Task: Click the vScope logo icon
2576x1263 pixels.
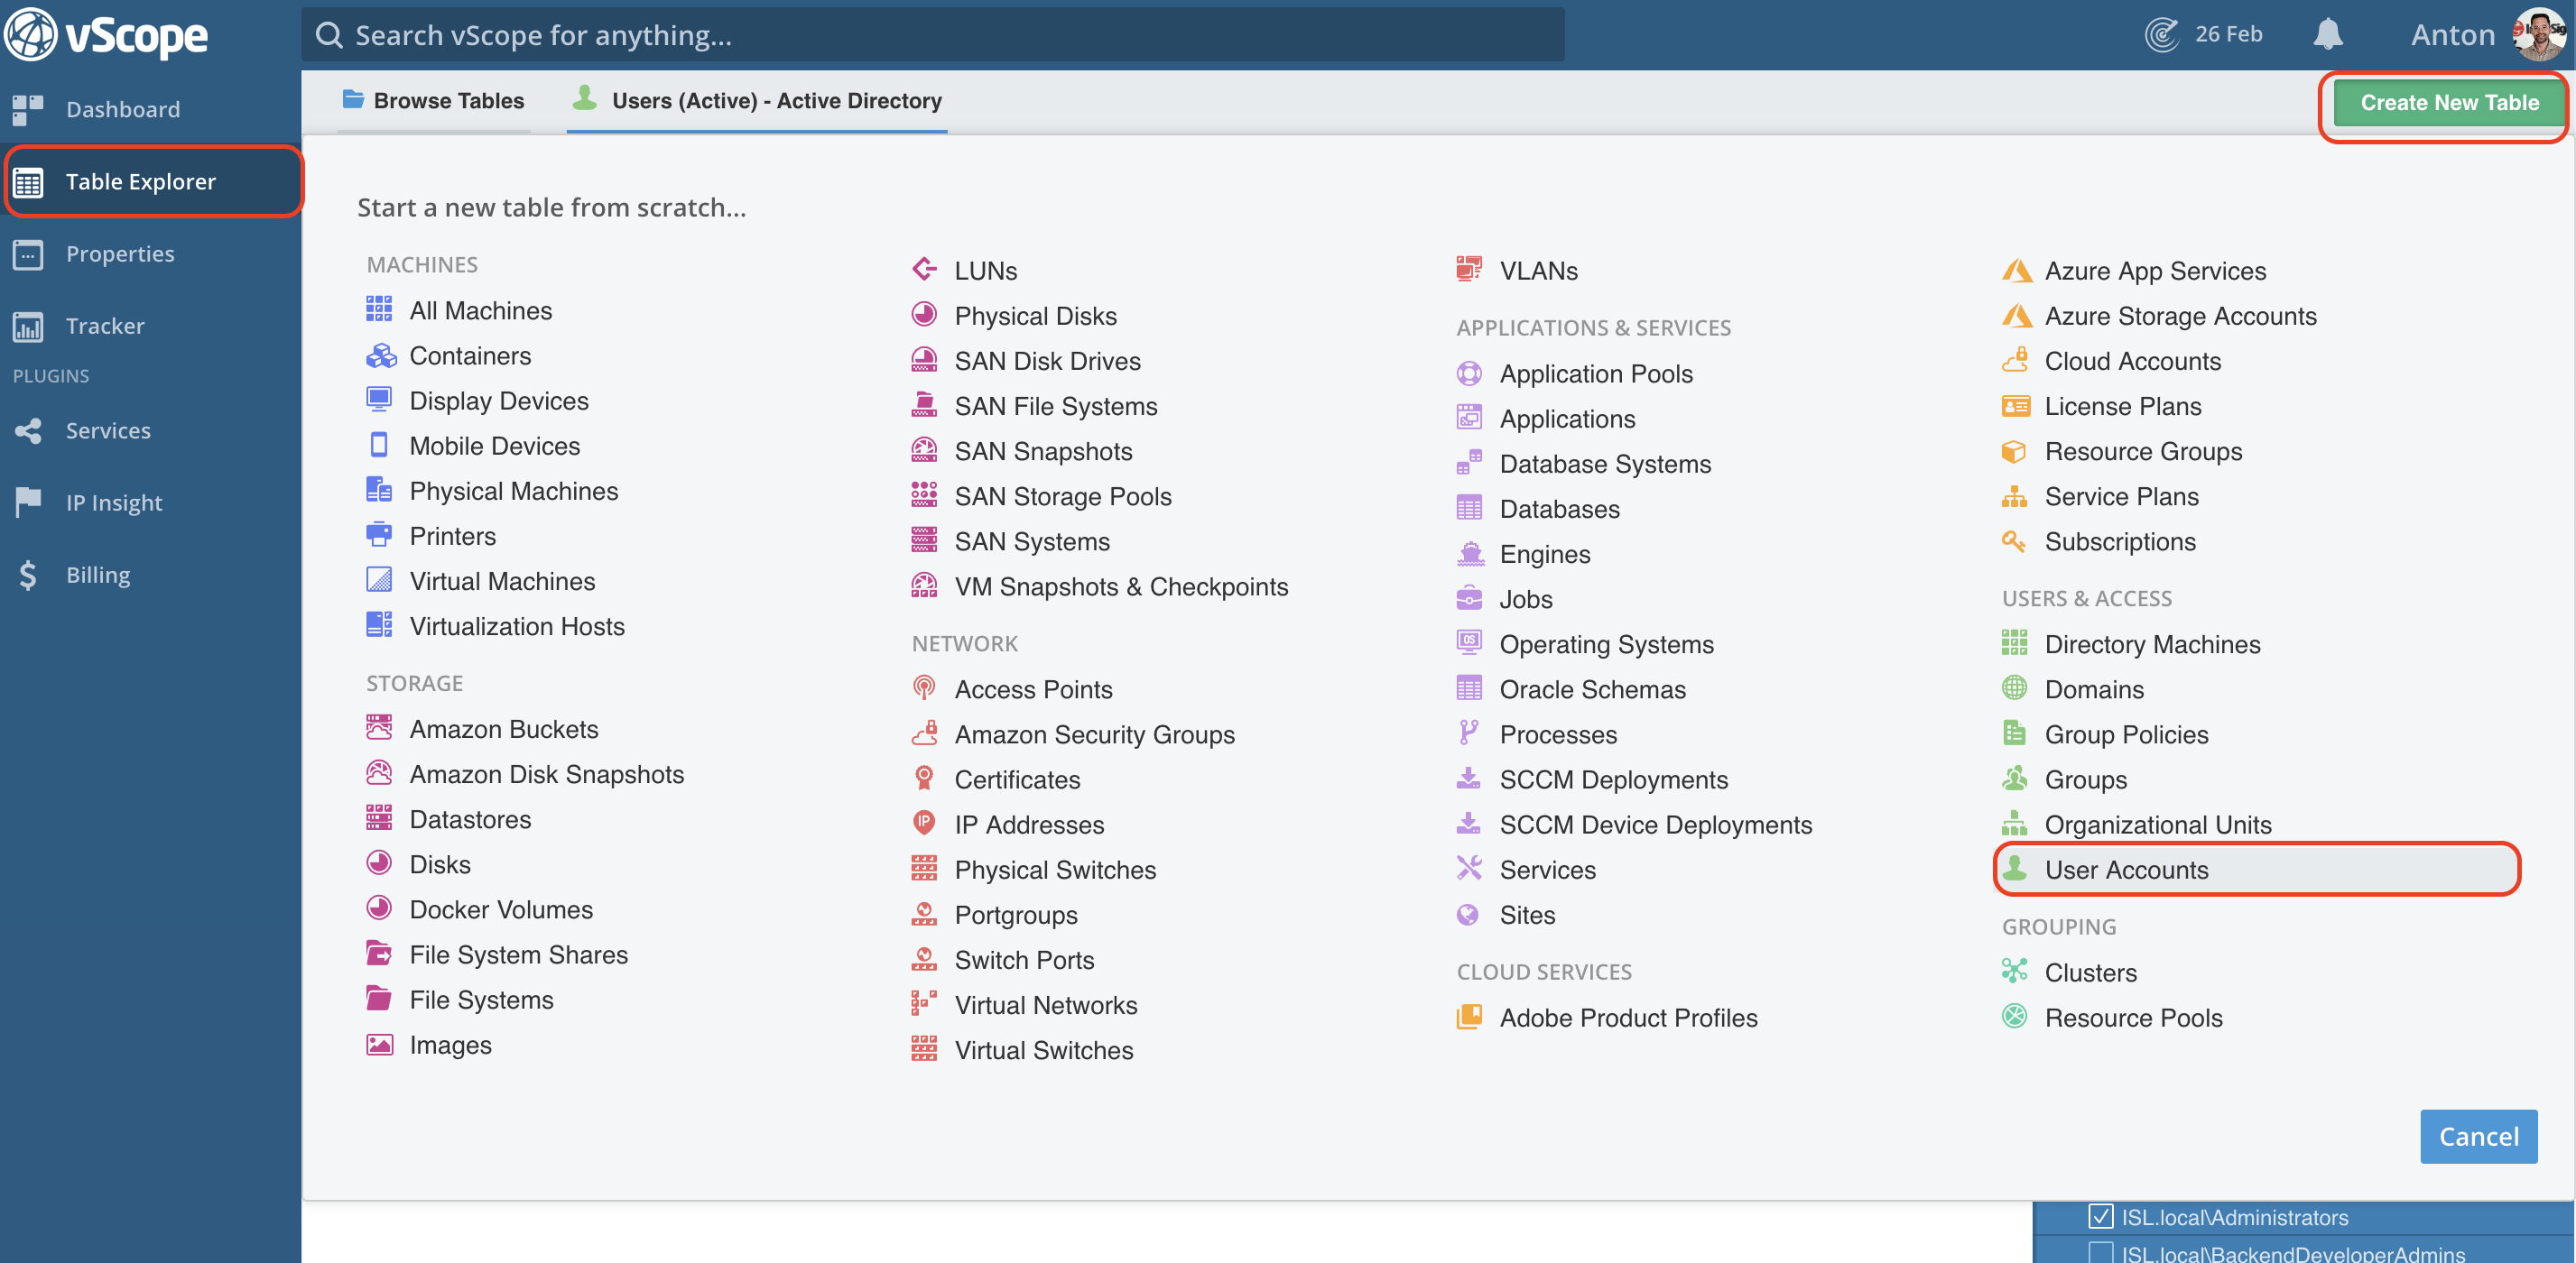Action: (30, 35)
